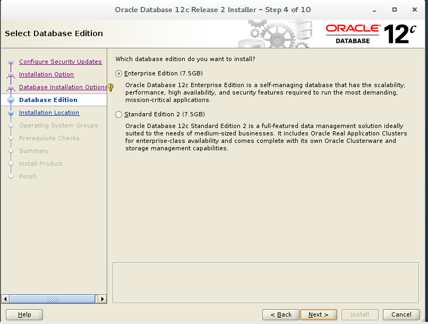This screenshot has width=428, height=324.
Task: Click the Install Product step label
Action: [x=41, y=164]
